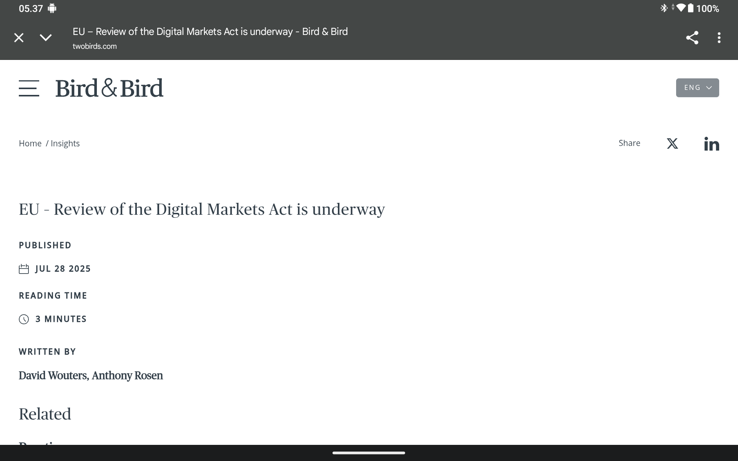Open David Wouters author profile
The height and width of the screenshot is (461, 738).
pyautogui.click(x=53, y=375)
